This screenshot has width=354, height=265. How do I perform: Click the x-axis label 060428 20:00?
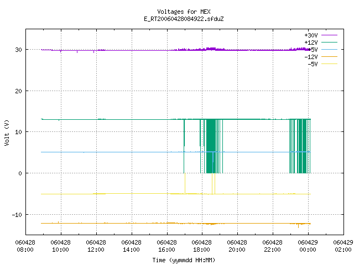[x=237, y=246]
